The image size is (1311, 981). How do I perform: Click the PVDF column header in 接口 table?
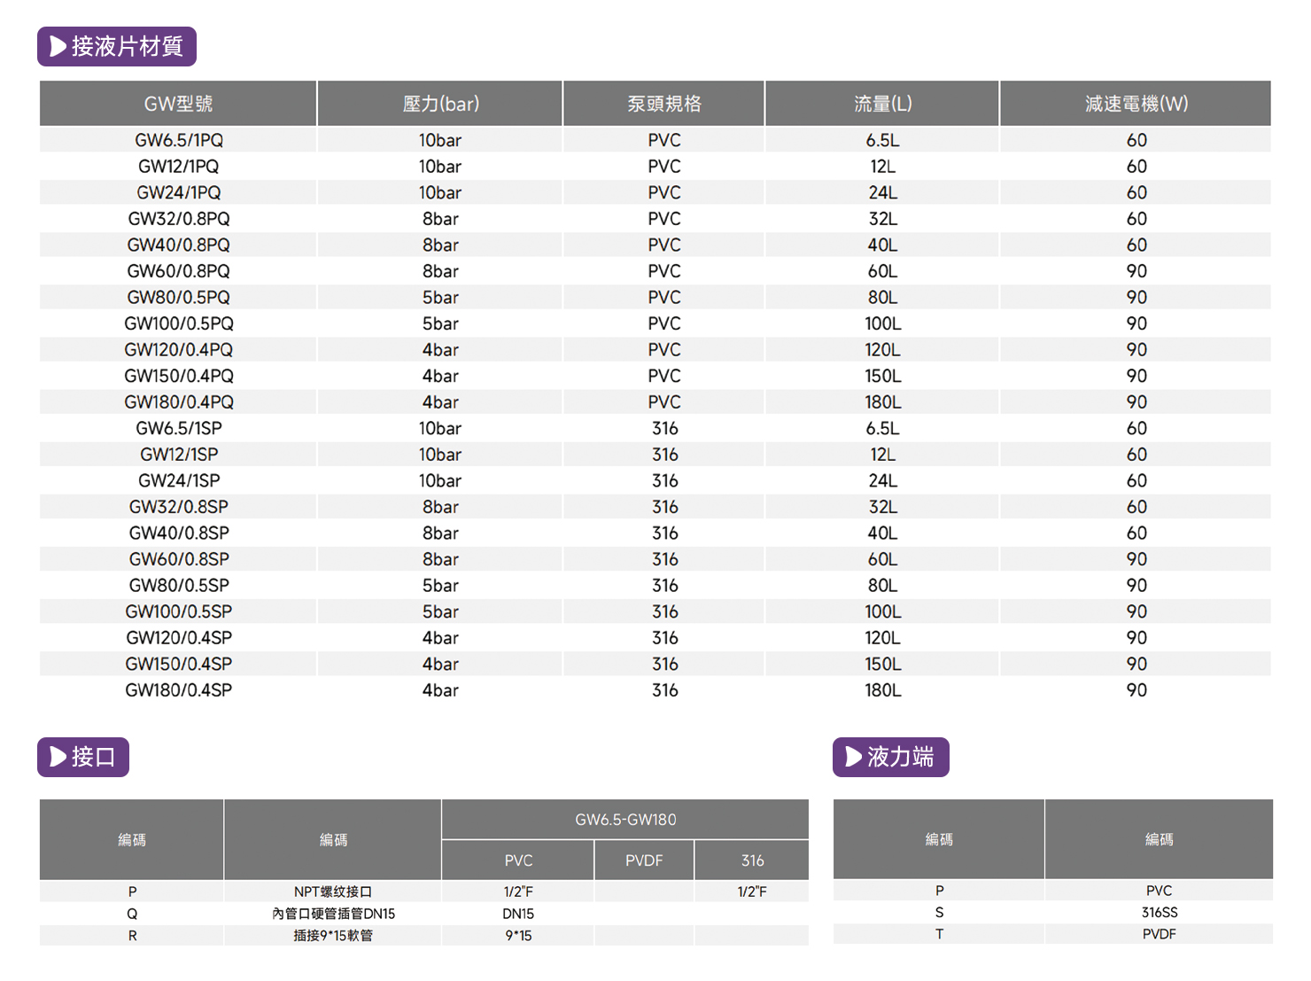pos(644,860)
